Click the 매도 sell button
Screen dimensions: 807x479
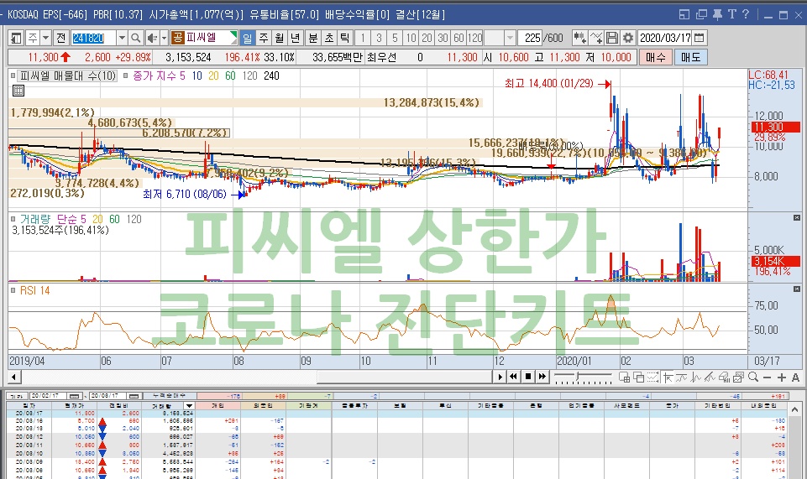[690, 57]
